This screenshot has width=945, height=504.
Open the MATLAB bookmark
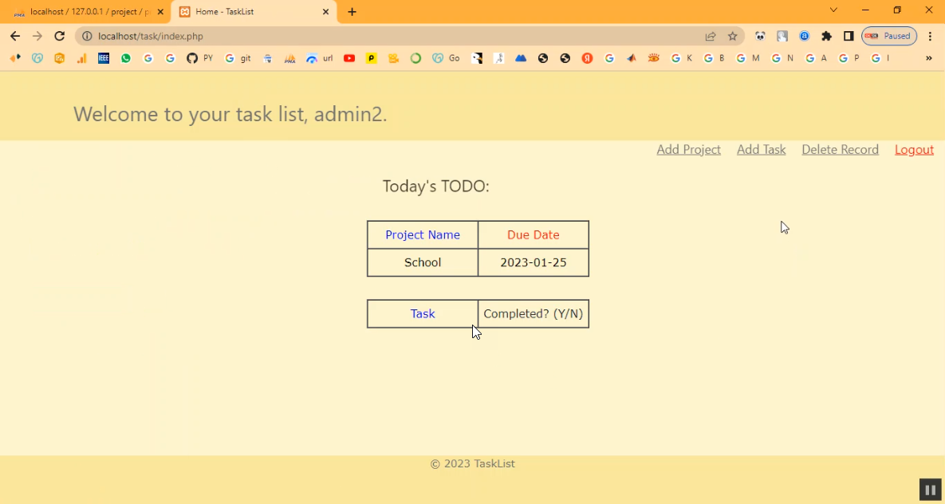(x=631, y=58)
